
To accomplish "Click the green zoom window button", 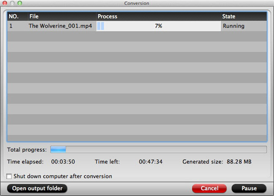I will (20, 3).
